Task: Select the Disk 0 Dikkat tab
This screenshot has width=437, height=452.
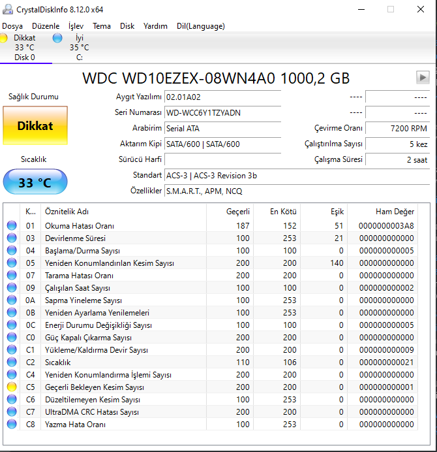Action: click(25, 48)
